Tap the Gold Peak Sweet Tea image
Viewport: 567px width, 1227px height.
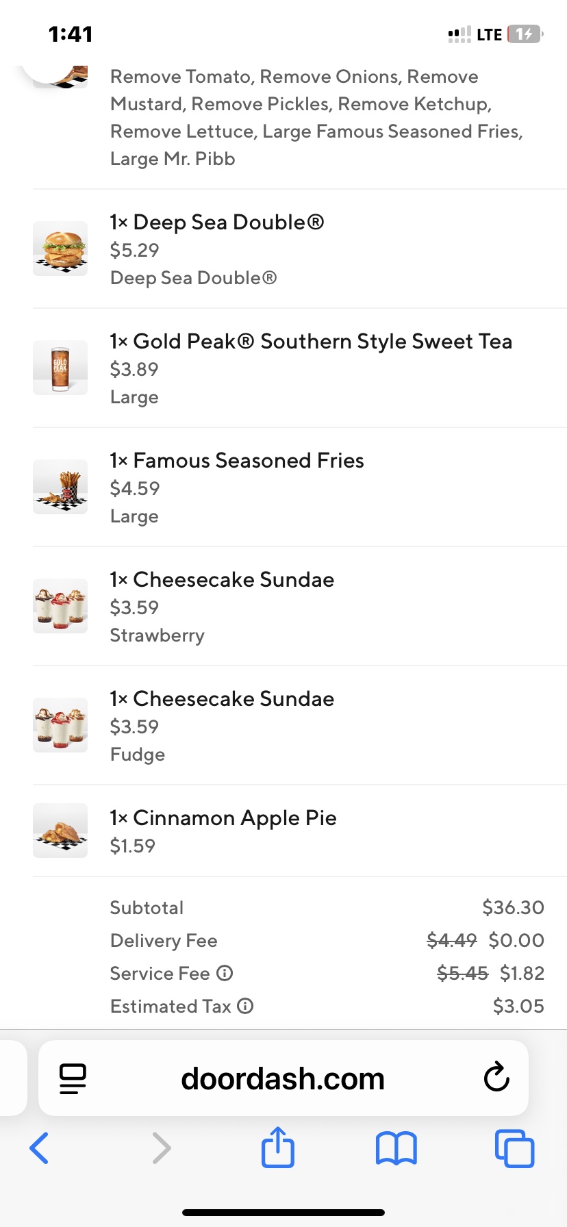60,368
